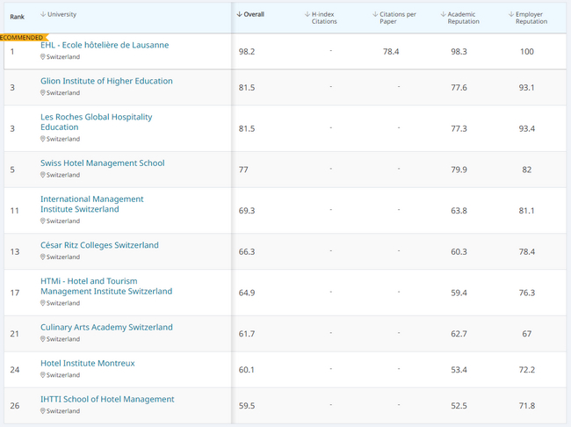The height and width of the screenshot is (427, 571).
Task: Sort by Overall score column
Action: click(x=250, y=14)
